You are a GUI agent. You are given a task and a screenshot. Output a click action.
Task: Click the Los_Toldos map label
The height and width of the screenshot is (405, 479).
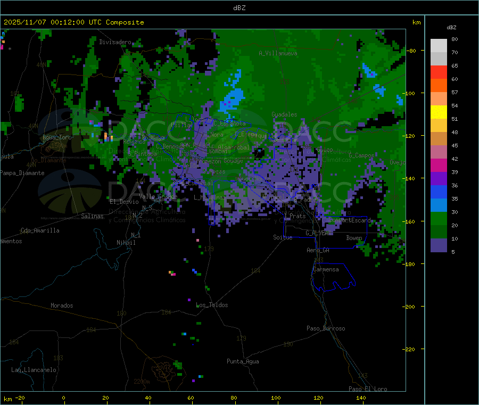(x=212, y=305)
